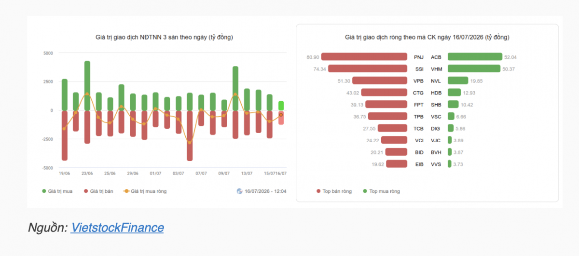Toggle the orange Giá trị mua ròng legend

[145, 191]
